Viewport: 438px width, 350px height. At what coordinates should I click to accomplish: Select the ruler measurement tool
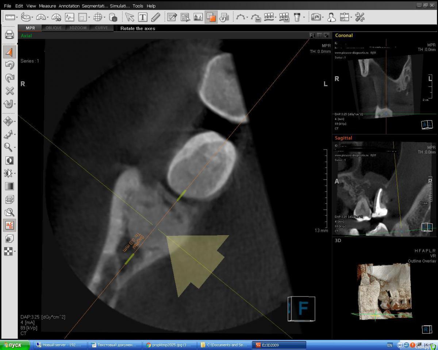pos(10,17)
